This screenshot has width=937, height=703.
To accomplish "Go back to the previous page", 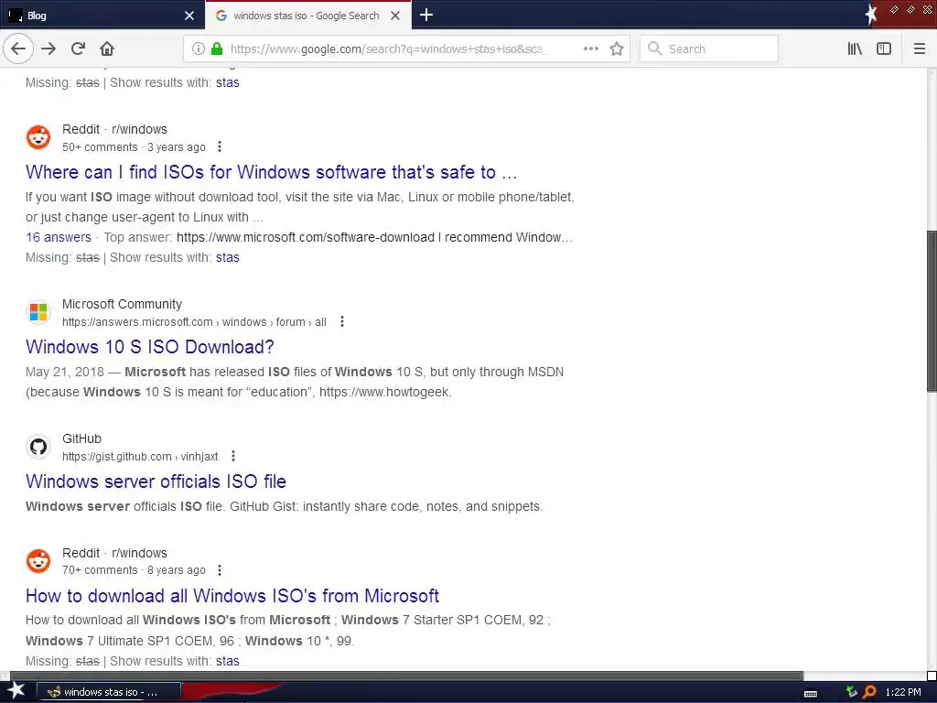I will 18,49.
